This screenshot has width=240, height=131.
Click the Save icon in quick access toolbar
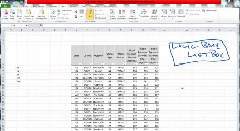point(7,2)
